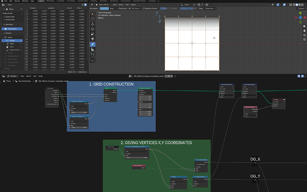Enable Stabilize Stroke checkbox
Image resolution: width=307 pixels, height=192 pixels.
(144, 8)
